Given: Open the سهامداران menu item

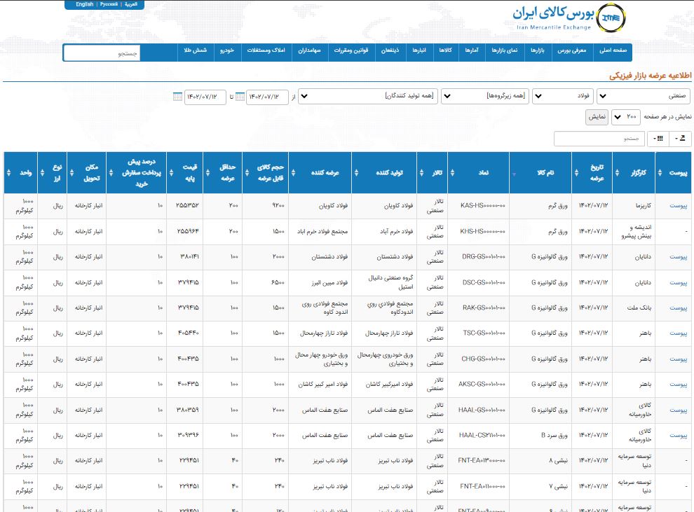Looking at the screenshot, I should pyautogui.click(x=309, y=50).
